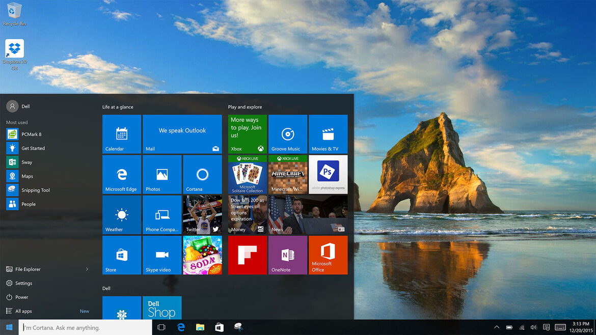Open the Cortana tile
The image size is (596, 335).
click(x=202, y=174)
